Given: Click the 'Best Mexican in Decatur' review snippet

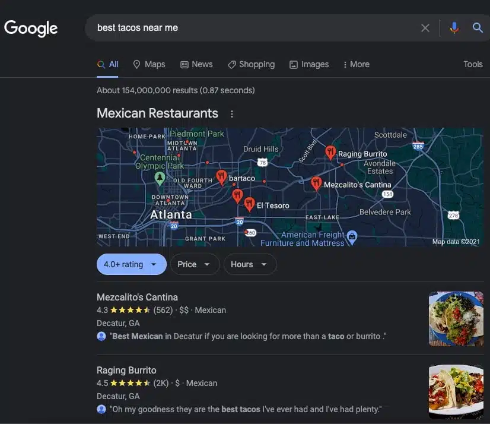Looking at the screenshot, I should point(248,336).
